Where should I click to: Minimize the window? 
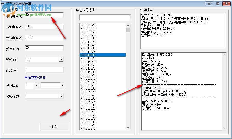[x=209, y=4]
